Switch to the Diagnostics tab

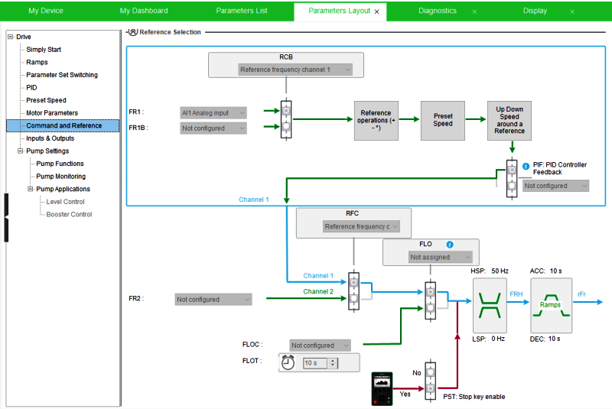[438, 11]
